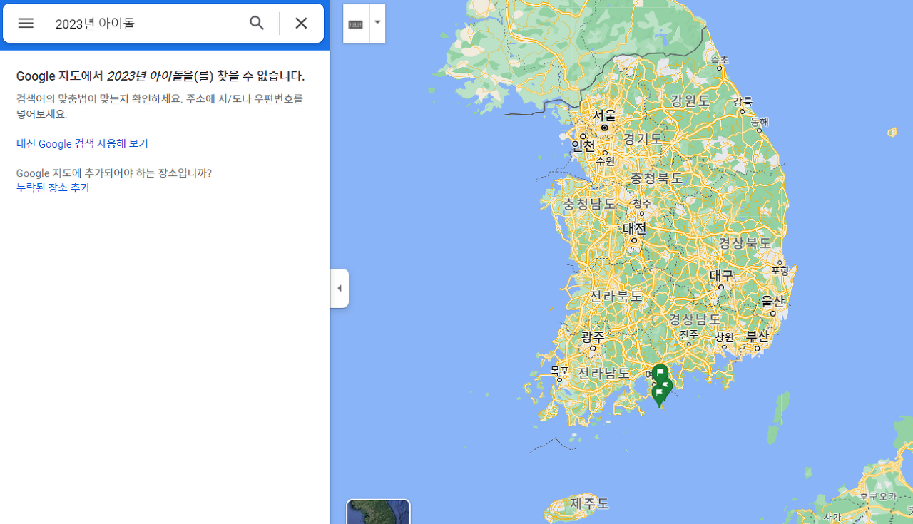Click the search magnifier icon
Viewport: 913px width, 524px height.
click(x=257, y=23)
